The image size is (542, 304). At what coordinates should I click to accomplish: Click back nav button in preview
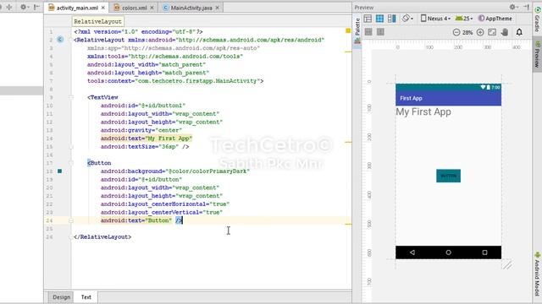click(412, 252)
